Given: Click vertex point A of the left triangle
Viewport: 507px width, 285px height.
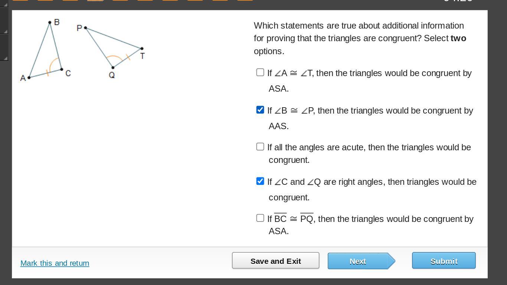Looking at the screenshot, I should [29, 77].
